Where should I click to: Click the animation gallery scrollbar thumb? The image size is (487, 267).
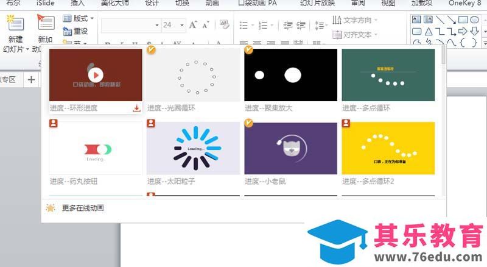444,54
